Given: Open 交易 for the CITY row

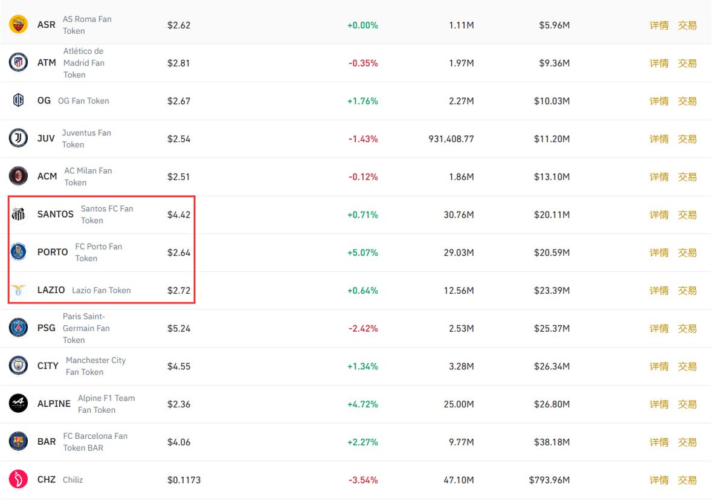Looking at the screenshot, I should [687, 366].
